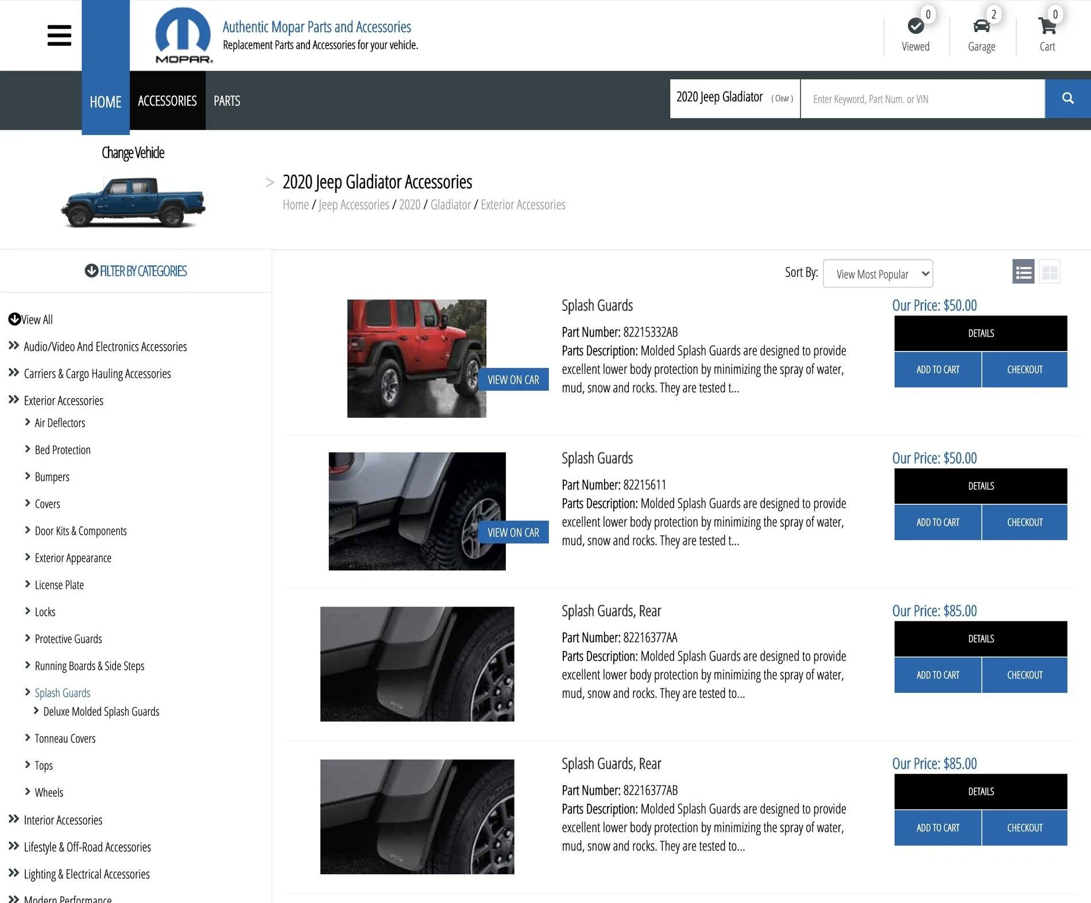Focus the keyword, part number or VIN field
This screenshot has width=1091, height=903.
922,99
